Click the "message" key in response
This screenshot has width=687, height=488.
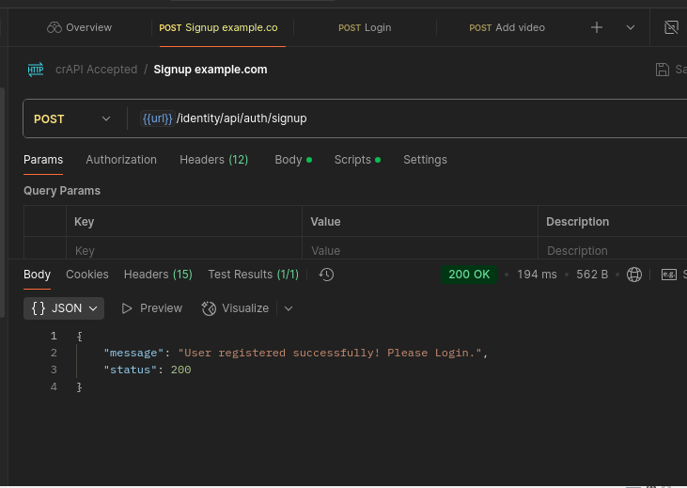pyautogui.click(x=133, y=353)
